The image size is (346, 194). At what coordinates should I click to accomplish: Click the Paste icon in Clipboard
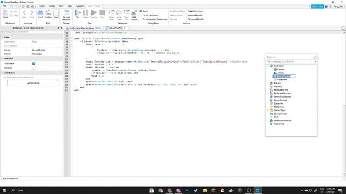[x=5, y=14]
